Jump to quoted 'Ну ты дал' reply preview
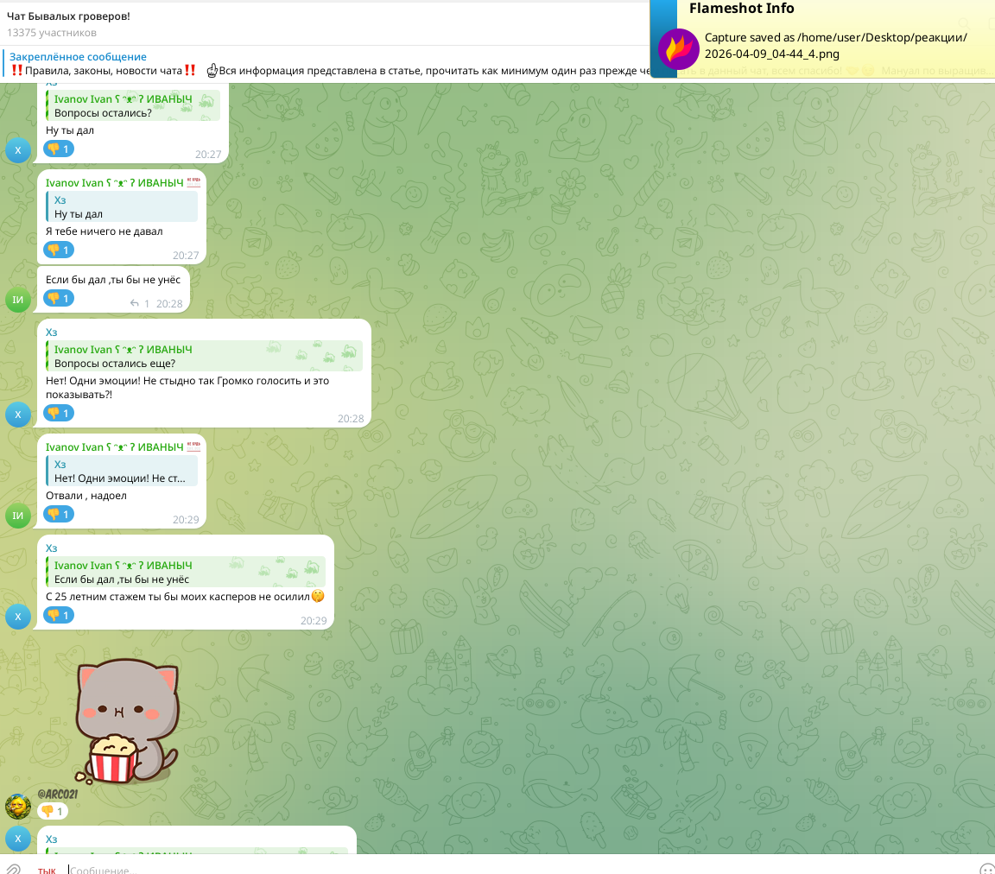The width and height of the screenshot is (995, 874). click(x=121, y=206)
